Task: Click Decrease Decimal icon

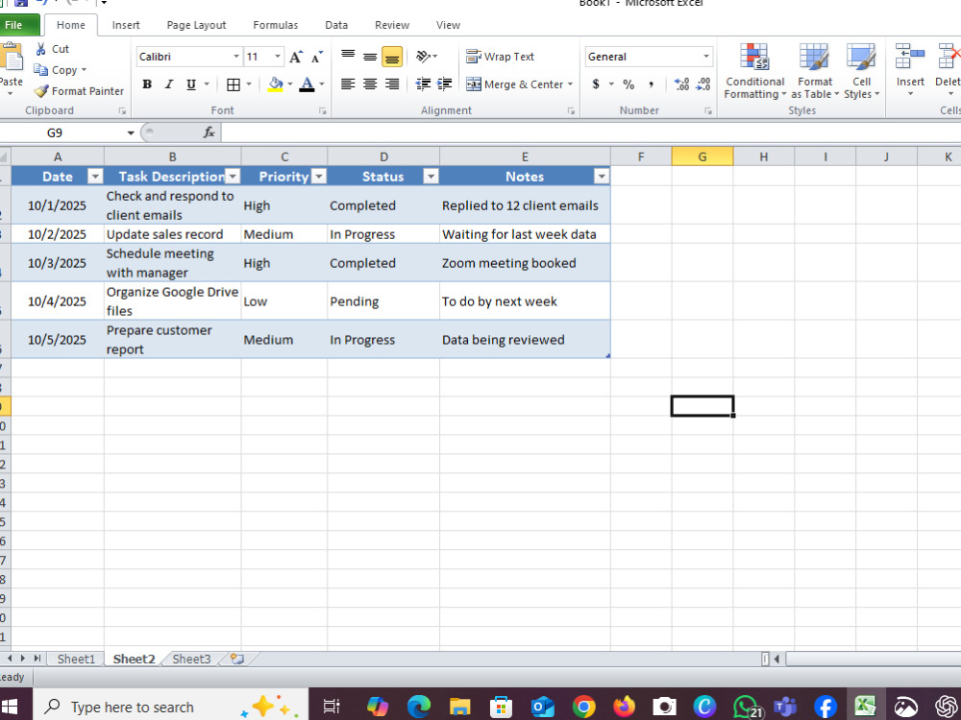Action: tap(703, 84)
